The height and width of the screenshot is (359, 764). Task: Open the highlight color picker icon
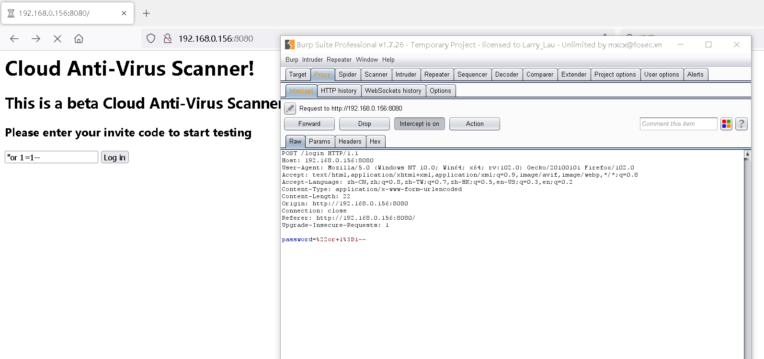(726, 124)
